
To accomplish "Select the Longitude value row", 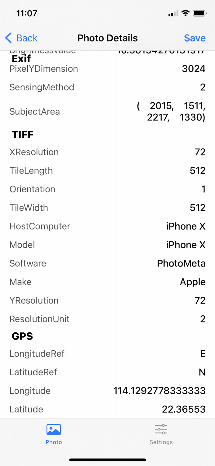I will (x=107, y=391).
